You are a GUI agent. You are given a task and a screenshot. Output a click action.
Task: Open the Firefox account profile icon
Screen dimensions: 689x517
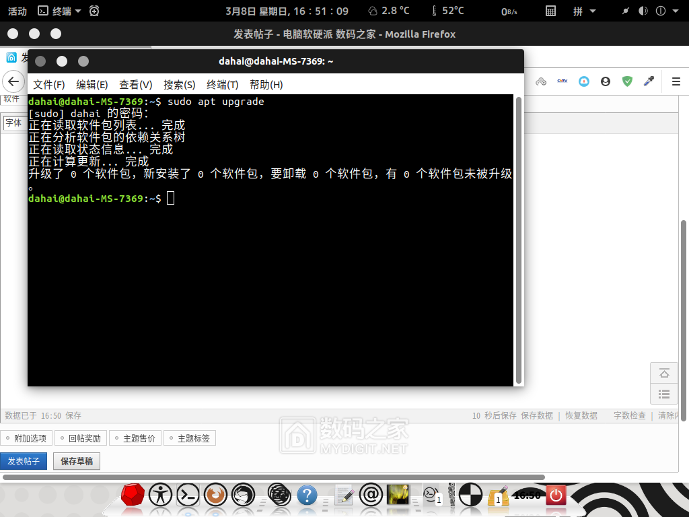[x=606, y=81]
